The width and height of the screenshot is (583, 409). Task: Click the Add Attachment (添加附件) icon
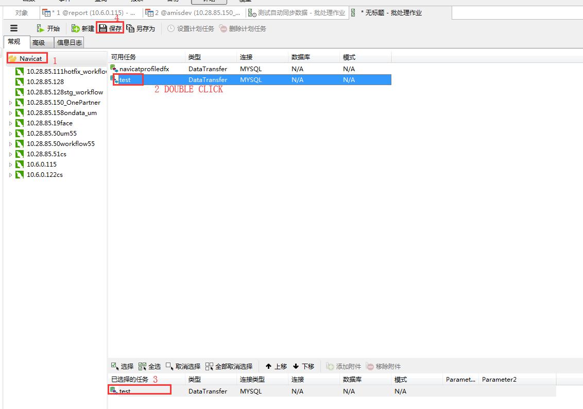[330, 366]
